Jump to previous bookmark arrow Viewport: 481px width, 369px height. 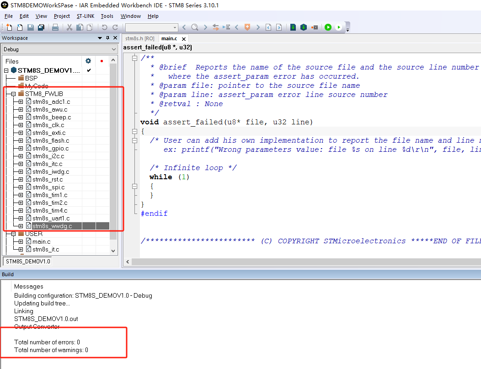236,27
